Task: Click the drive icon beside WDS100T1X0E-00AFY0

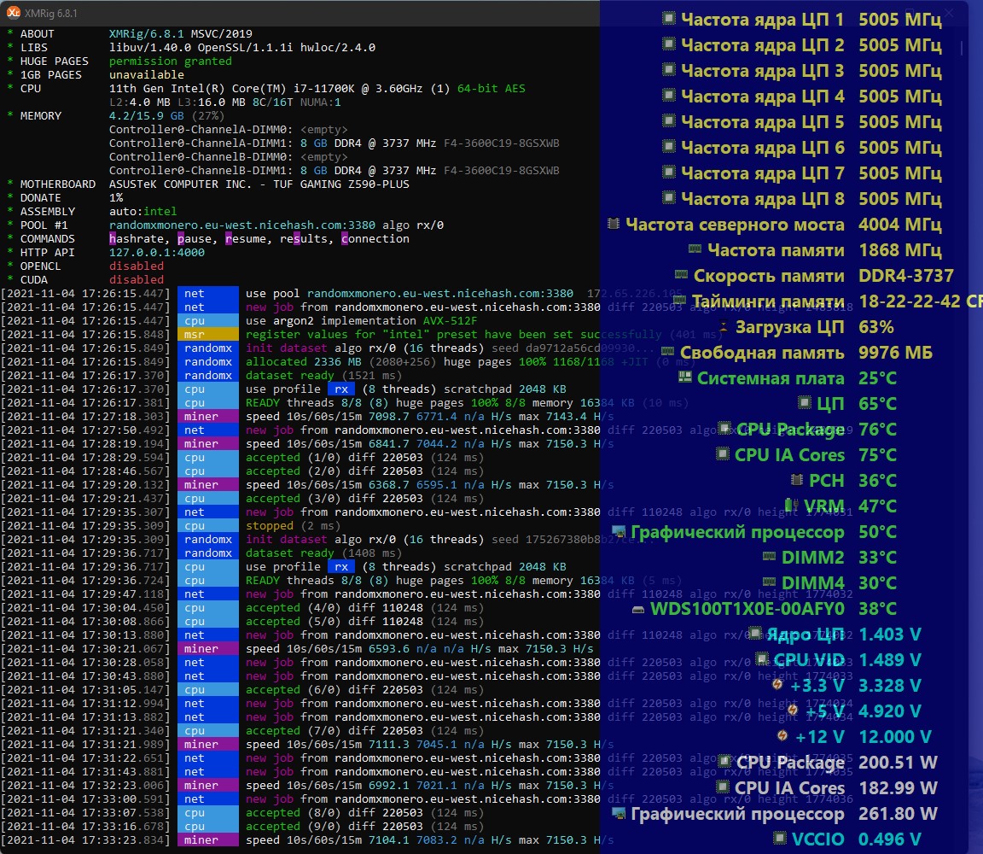Action: 638,609
